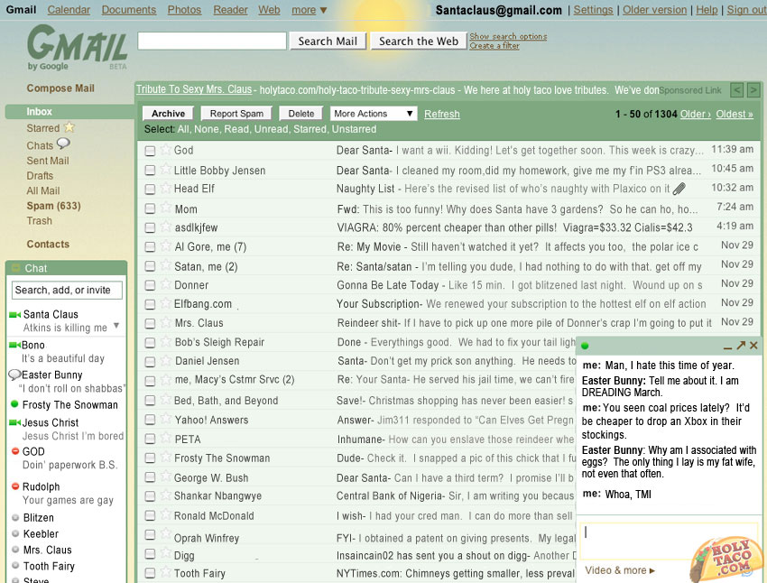Open the Settings link
The height and width of the screenshot is (583, 767).
pos(593,10)
